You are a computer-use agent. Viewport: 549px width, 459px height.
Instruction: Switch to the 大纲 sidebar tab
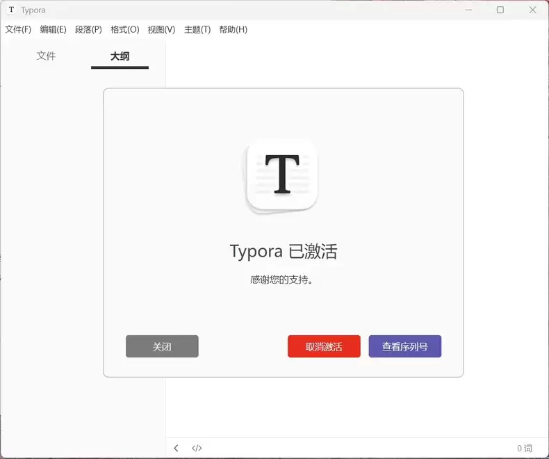pos(120,56)
